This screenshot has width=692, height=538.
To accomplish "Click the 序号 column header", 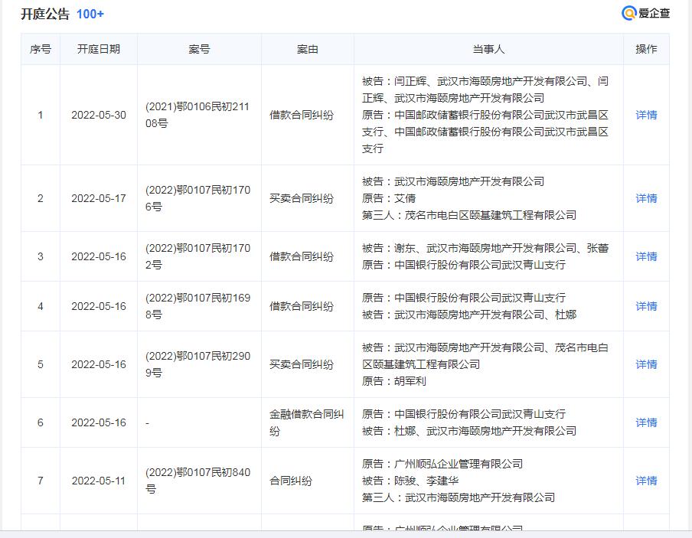I will pyautogui.click(x=41, y=49).
